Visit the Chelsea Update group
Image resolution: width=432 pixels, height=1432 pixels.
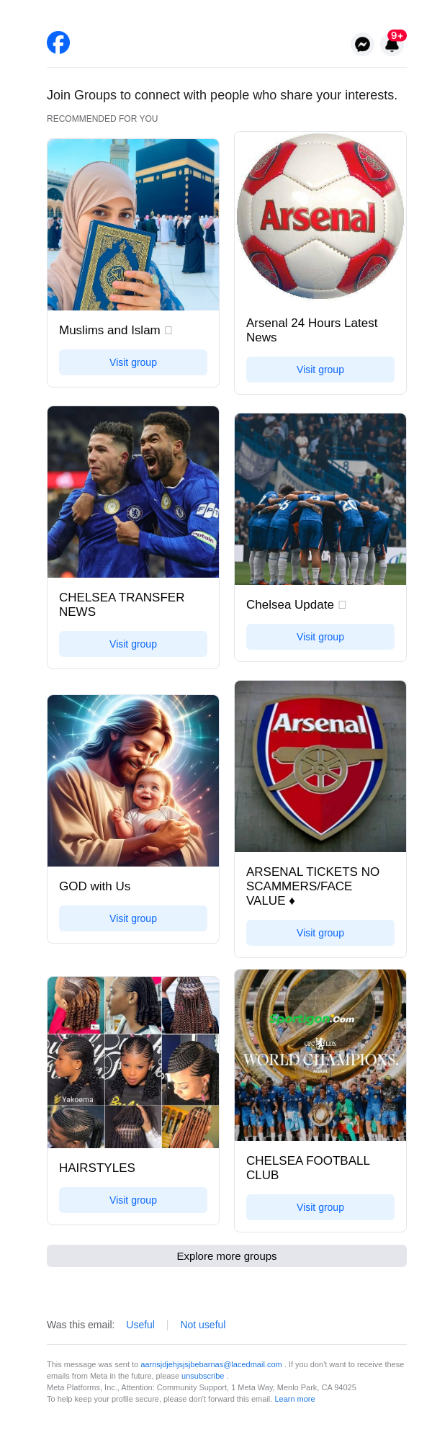320,637
